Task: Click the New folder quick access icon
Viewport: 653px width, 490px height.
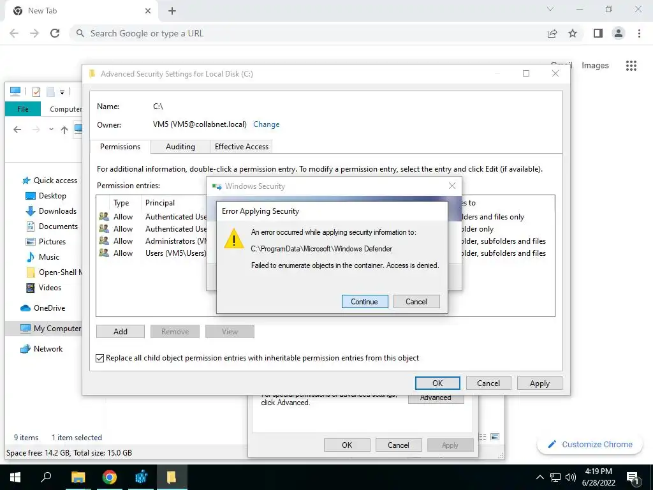Action: (50, 91)
